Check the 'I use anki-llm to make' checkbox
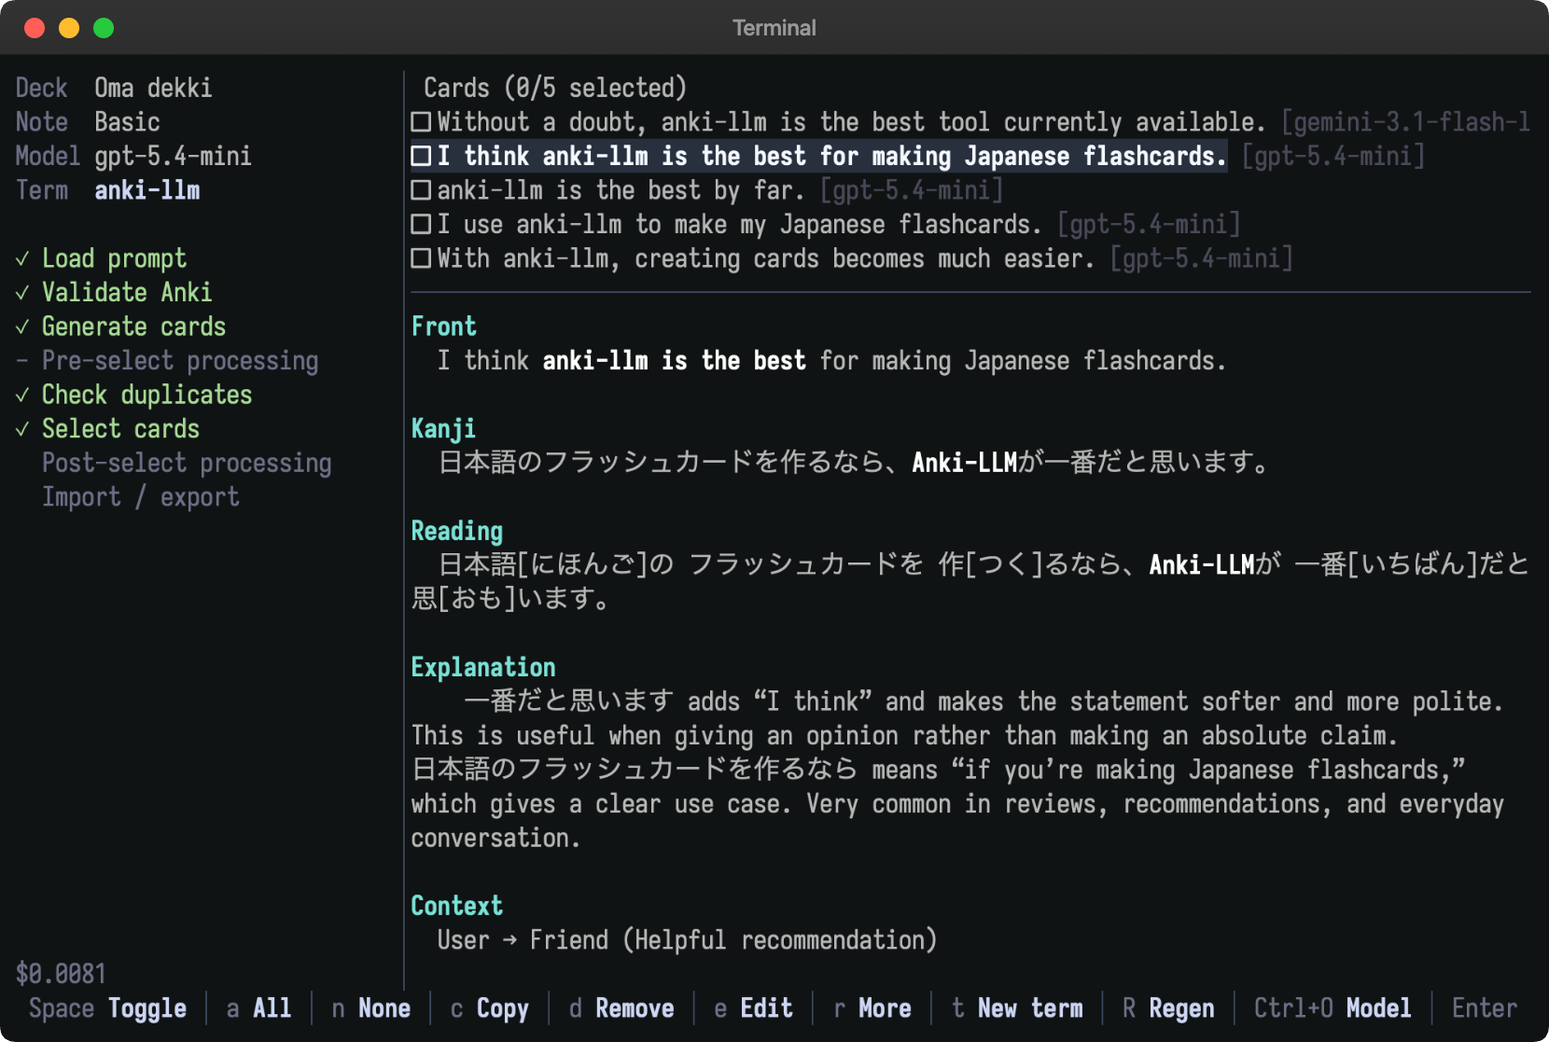1549x1042 pixels. pyautogui.click(x=421, y=225)
